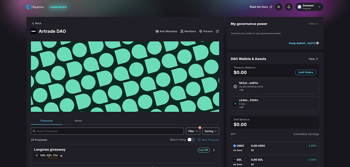The image size is (350, 167).
Task: Click the Defi Balance panel
Action: click(275, 122)
